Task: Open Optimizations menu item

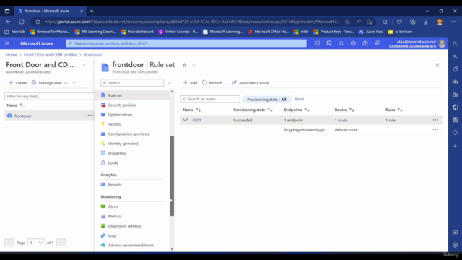Action: [x=120, y=115]
